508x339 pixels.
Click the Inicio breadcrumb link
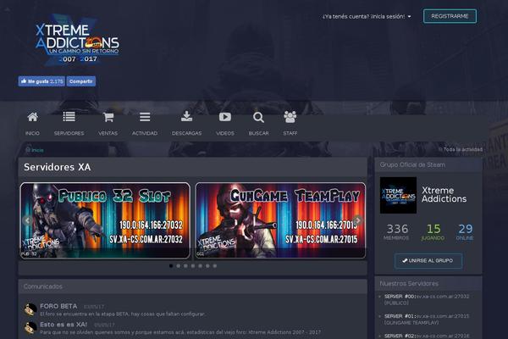pyautogui.click(x=35, y=150)
